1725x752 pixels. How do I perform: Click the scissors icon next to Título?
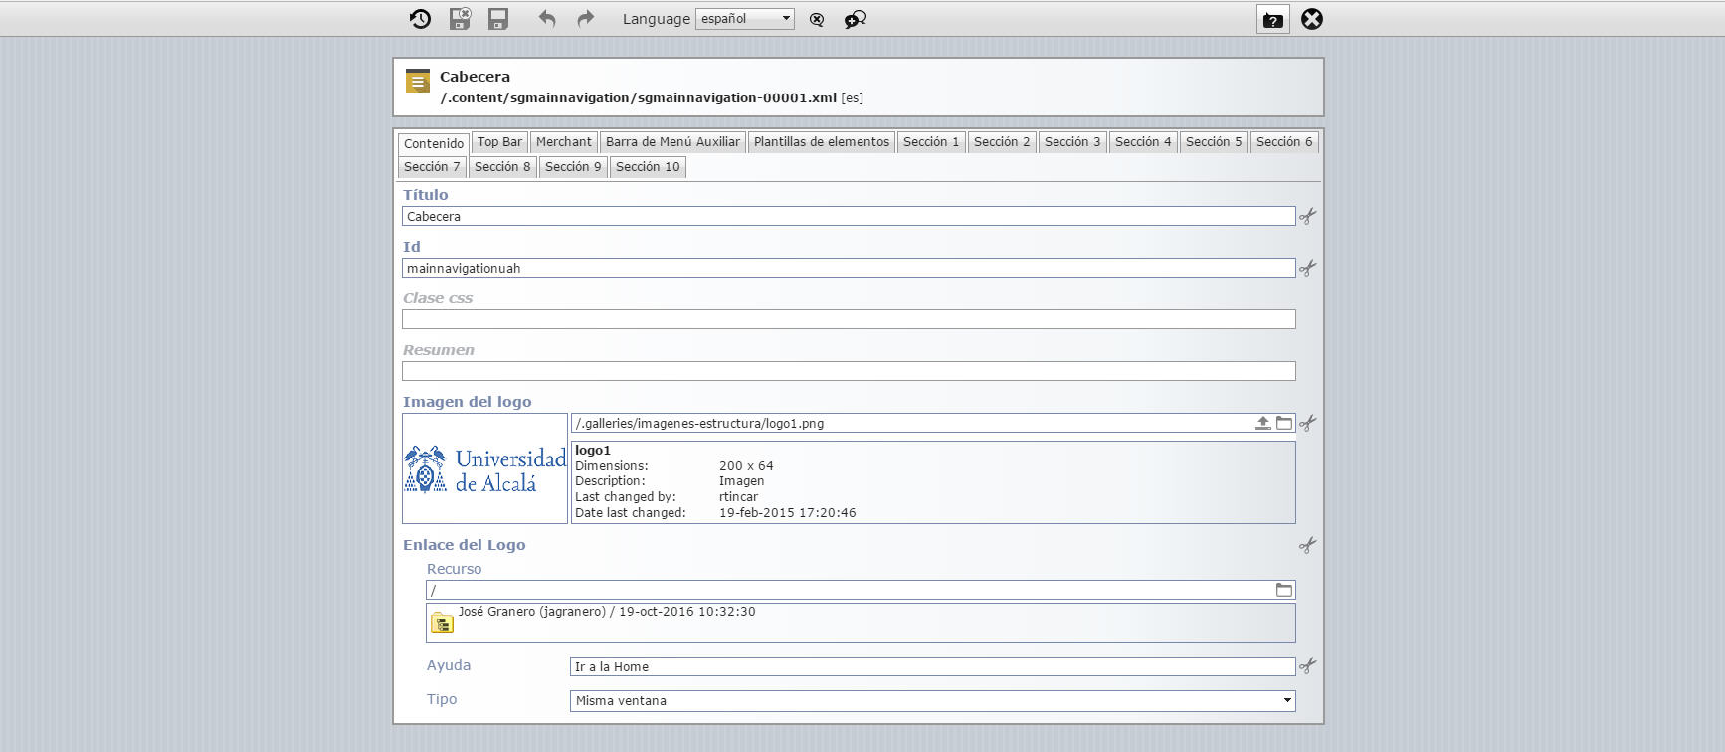pos(1307,216)
